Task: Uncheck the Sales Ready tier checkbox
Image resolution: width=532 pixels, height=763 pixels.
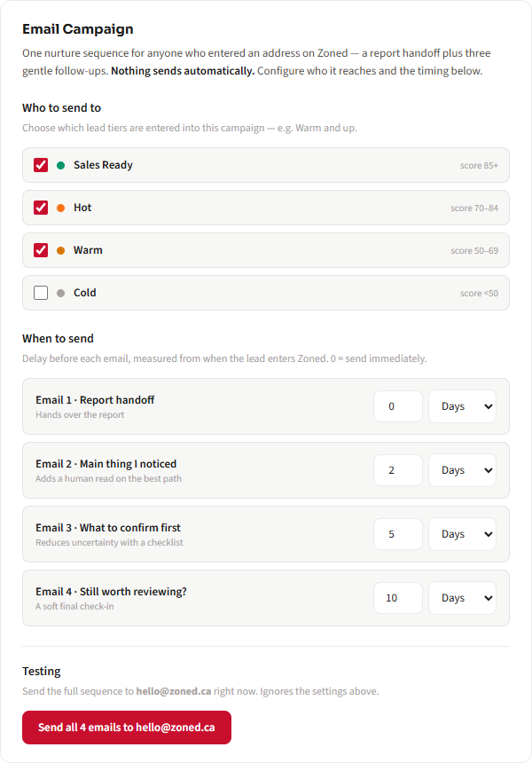Action: point(41,165)
